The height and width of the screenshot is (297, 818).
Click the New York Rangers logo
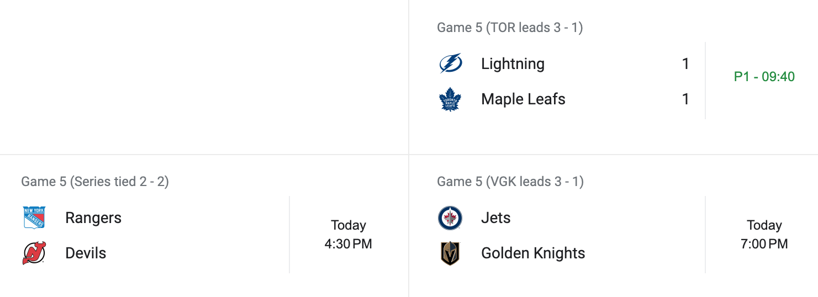point(34,218)
